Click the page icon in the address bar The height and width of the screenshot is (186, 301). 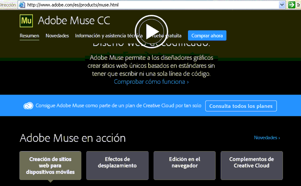22,4
